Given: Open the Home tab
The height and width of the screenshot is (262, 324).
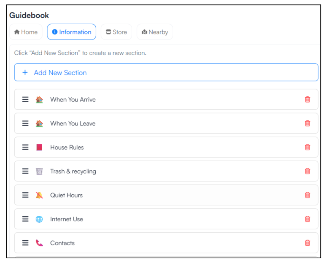Looking at the screenshot, I should tap(26, 32).
